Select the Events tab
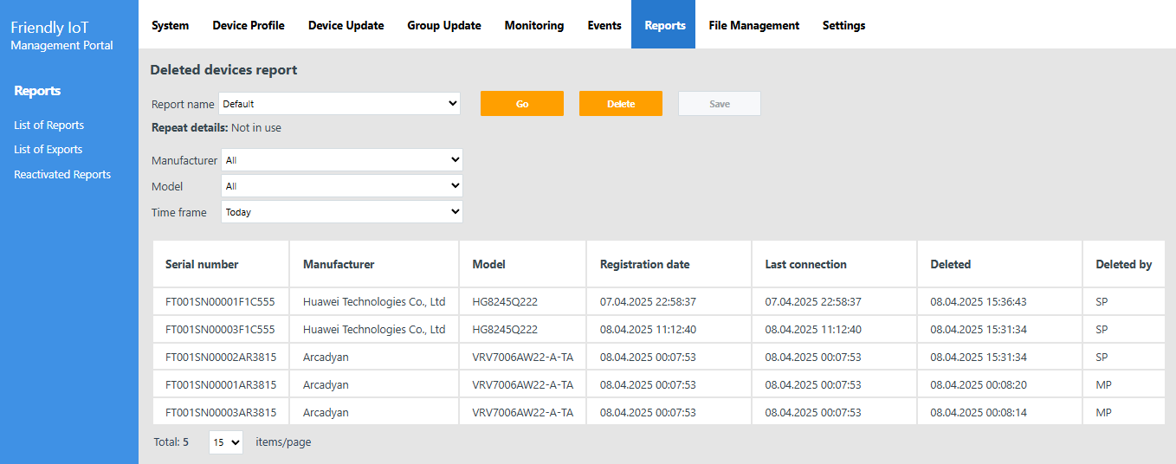 (x=604, y=25)
